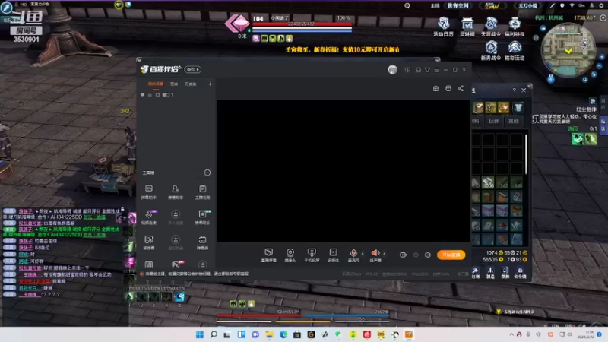Zoom in the minimap with plus button
Image resolution: width=608 pixels, height=342 pixels.
602,57
